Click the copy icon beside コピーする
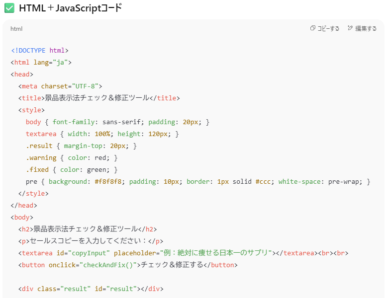387x298 pixels. (313, 28)
